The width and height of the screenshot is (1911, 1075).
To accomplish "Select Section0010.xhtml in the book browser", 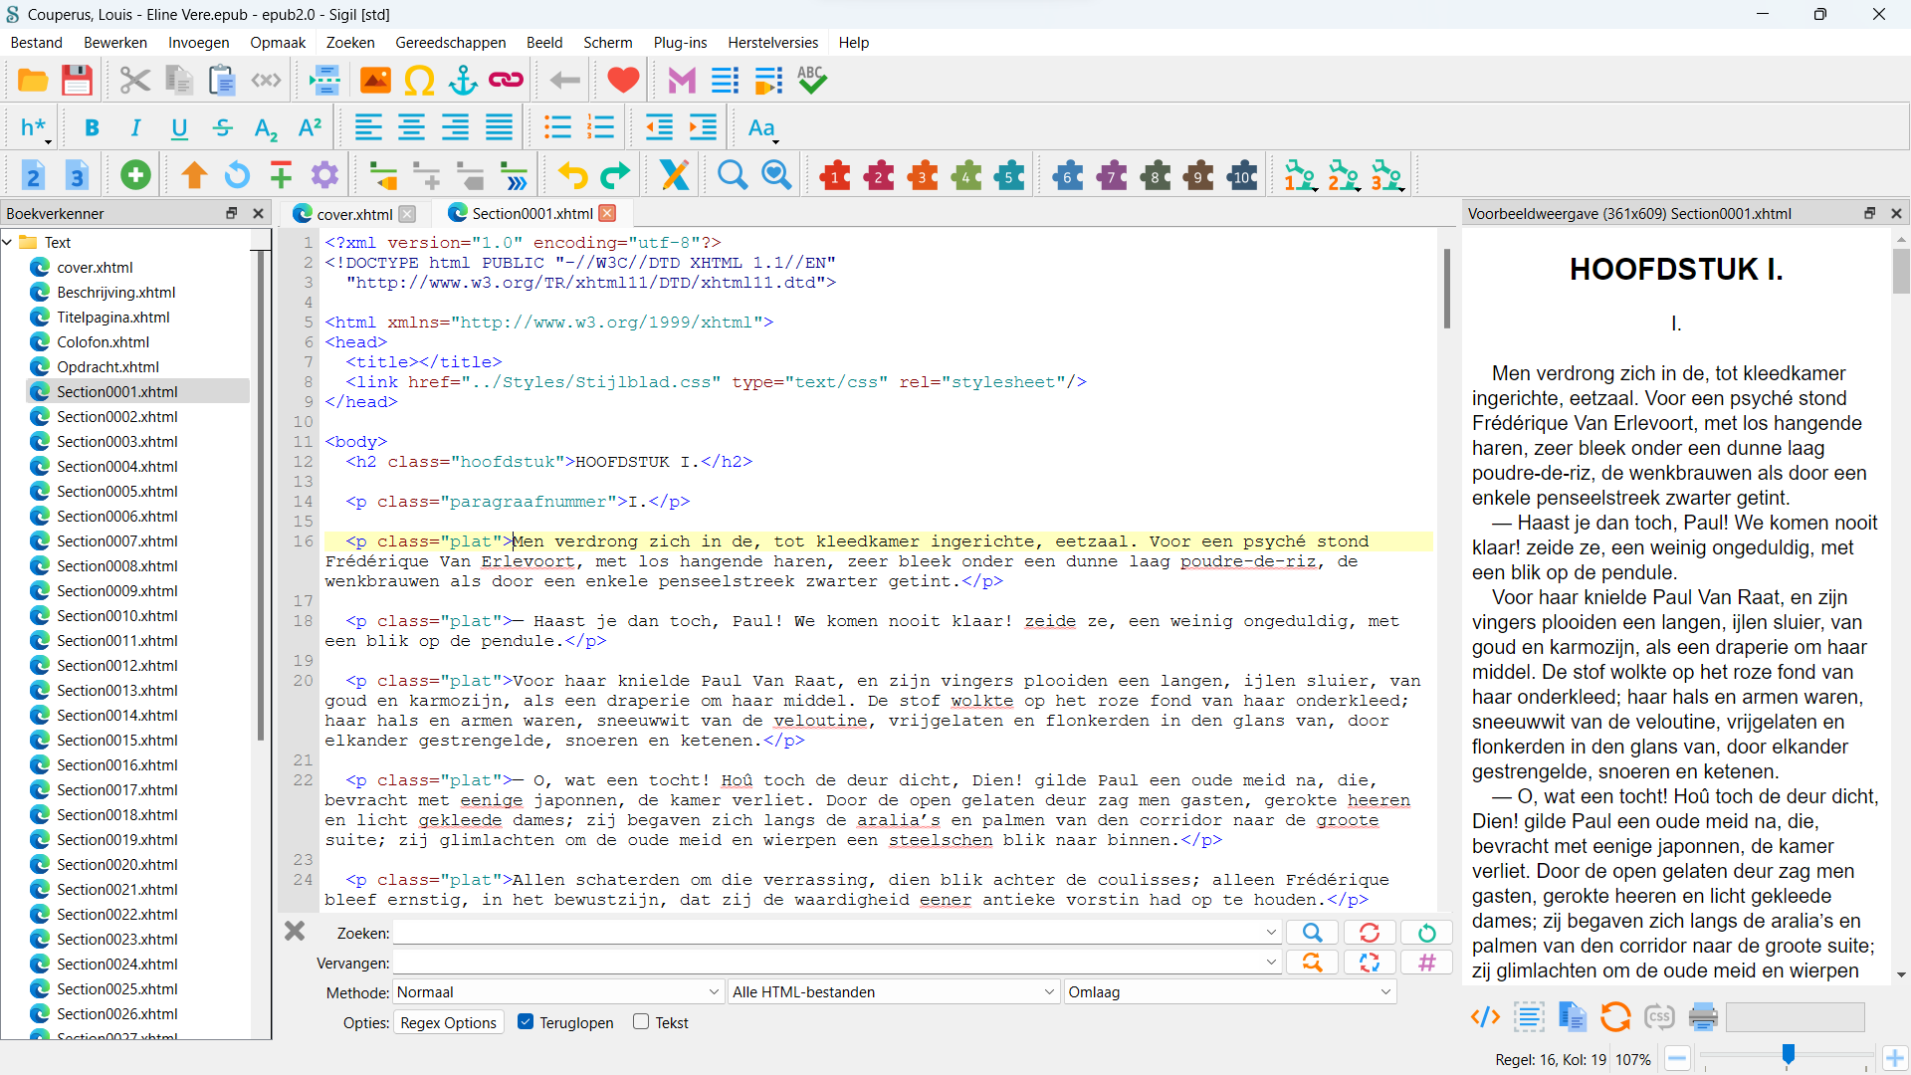I will (117, 616).
